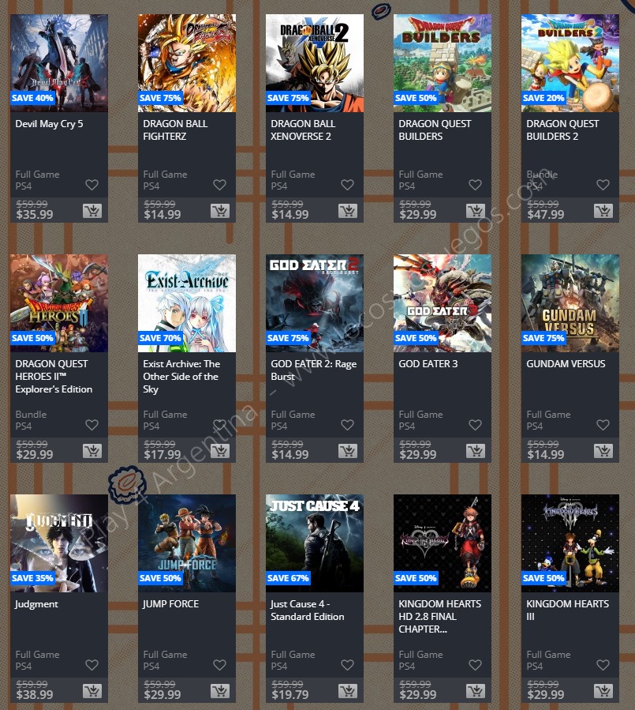Add GUNDAM VERSUS to cart
This screenshot has width=635, height=710.
coord(603,450)
